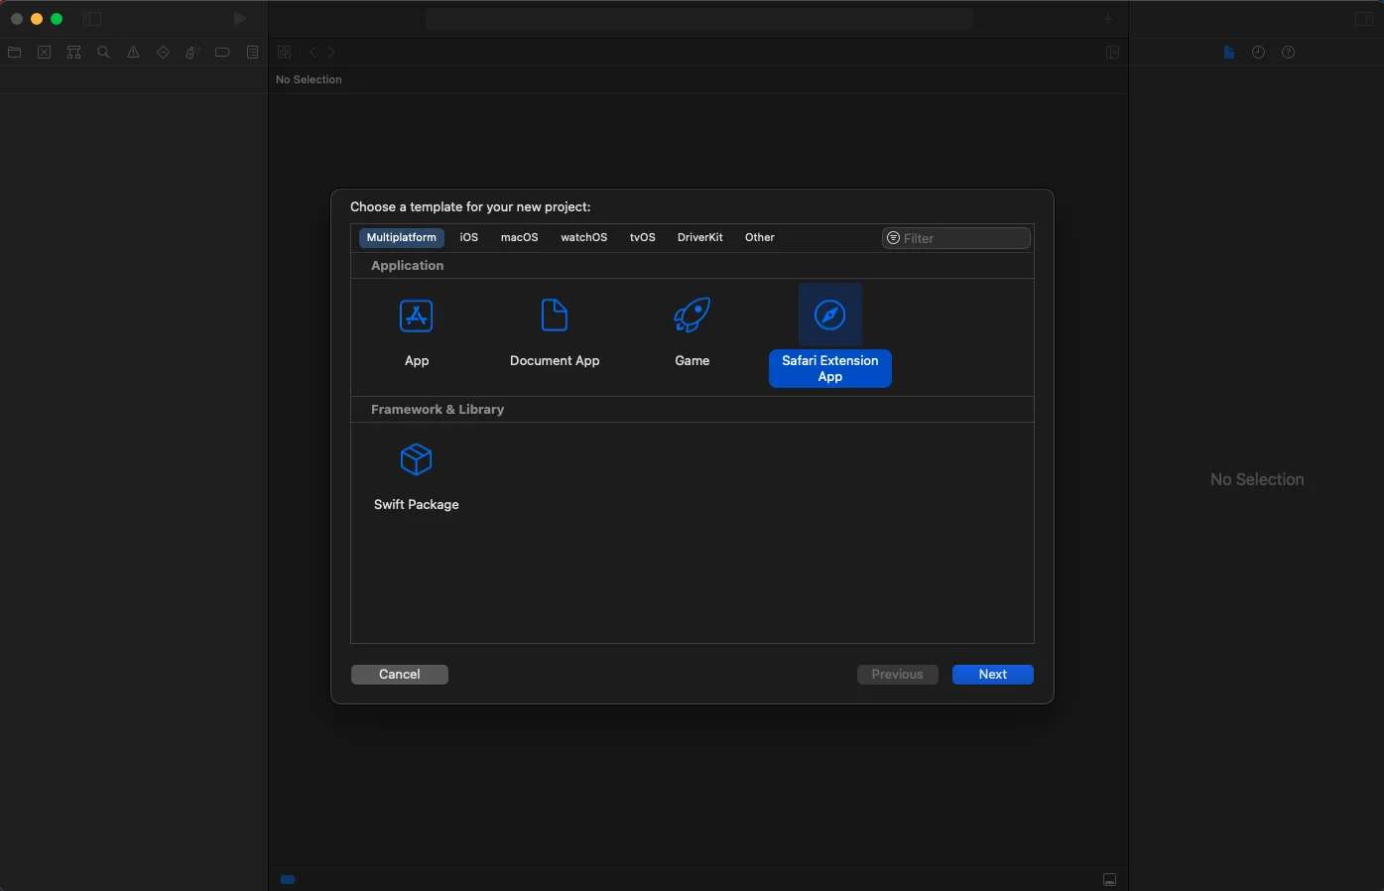Choose the App template
Screen dimensions: 1384x891
[417, 333]
